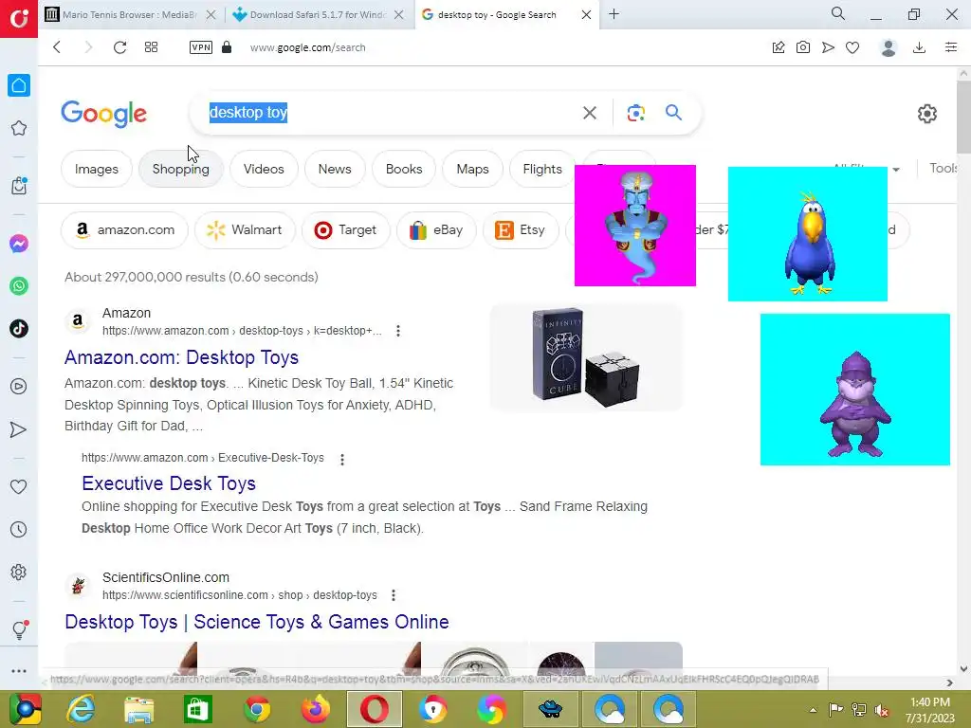The image size is (971, 728).
Task: Select the Images filter
Action: (97, 169)
